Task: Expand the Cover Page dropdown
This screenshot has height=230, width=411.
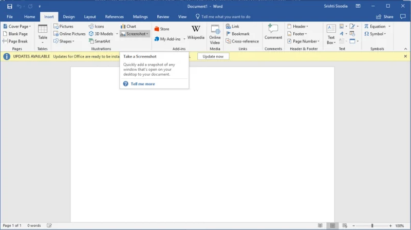Action: point(17,27)
